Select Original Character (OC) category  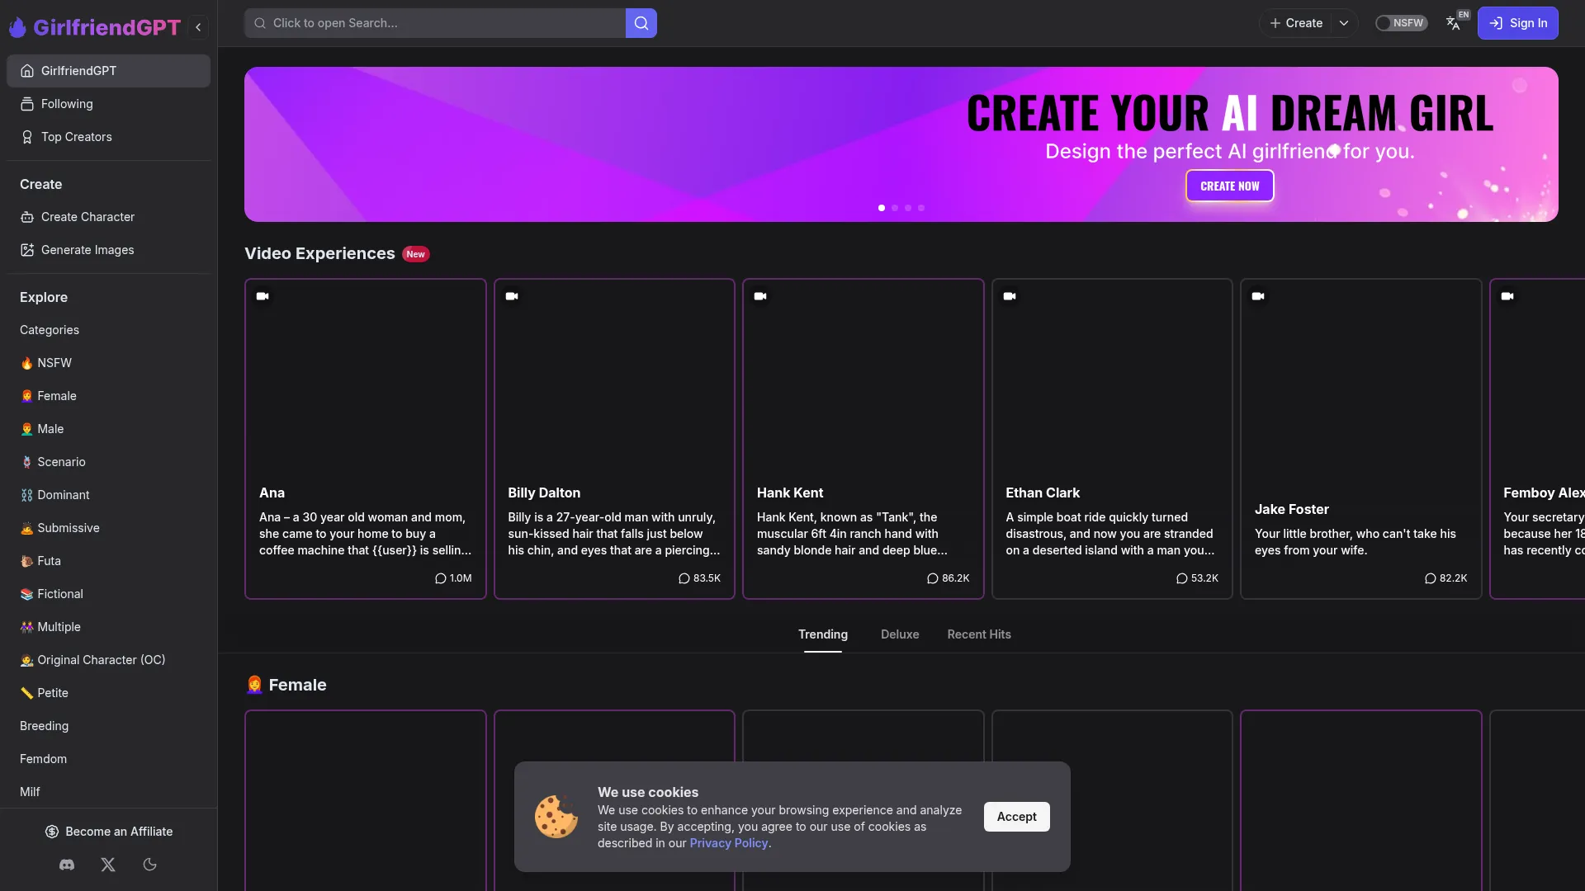pos(108,660)
